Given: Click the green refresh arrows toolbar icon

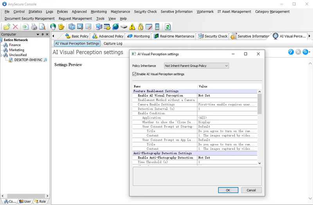Looking at the screenshot, I should pos(168,27).
